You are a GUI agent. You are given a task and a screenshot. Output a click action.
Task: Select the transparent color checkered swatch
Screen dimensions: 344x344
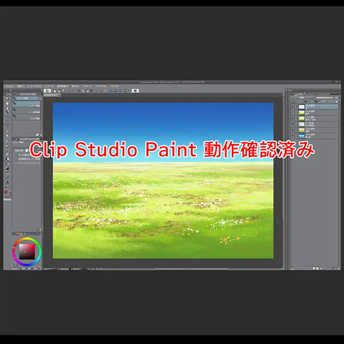pyautogui.click(x=7, y=200)
